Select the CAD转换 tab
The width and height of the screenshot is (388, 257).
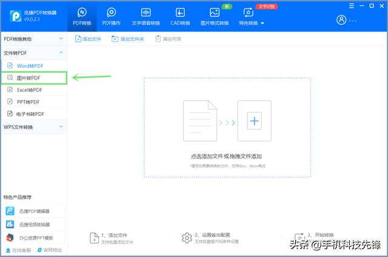[180, 17]
